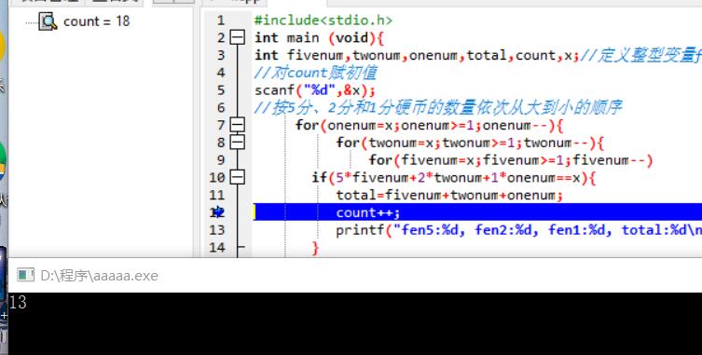The image size is (702, 355).
Task: Click the '//定义整型变量' comment on line 3
Action: [x=640, y=55]
